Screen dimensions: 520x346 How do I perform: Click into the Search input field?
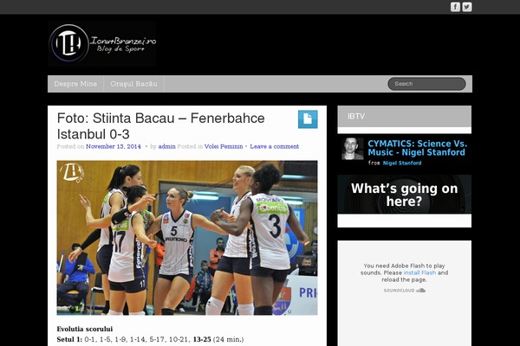[x=426, y=84]
